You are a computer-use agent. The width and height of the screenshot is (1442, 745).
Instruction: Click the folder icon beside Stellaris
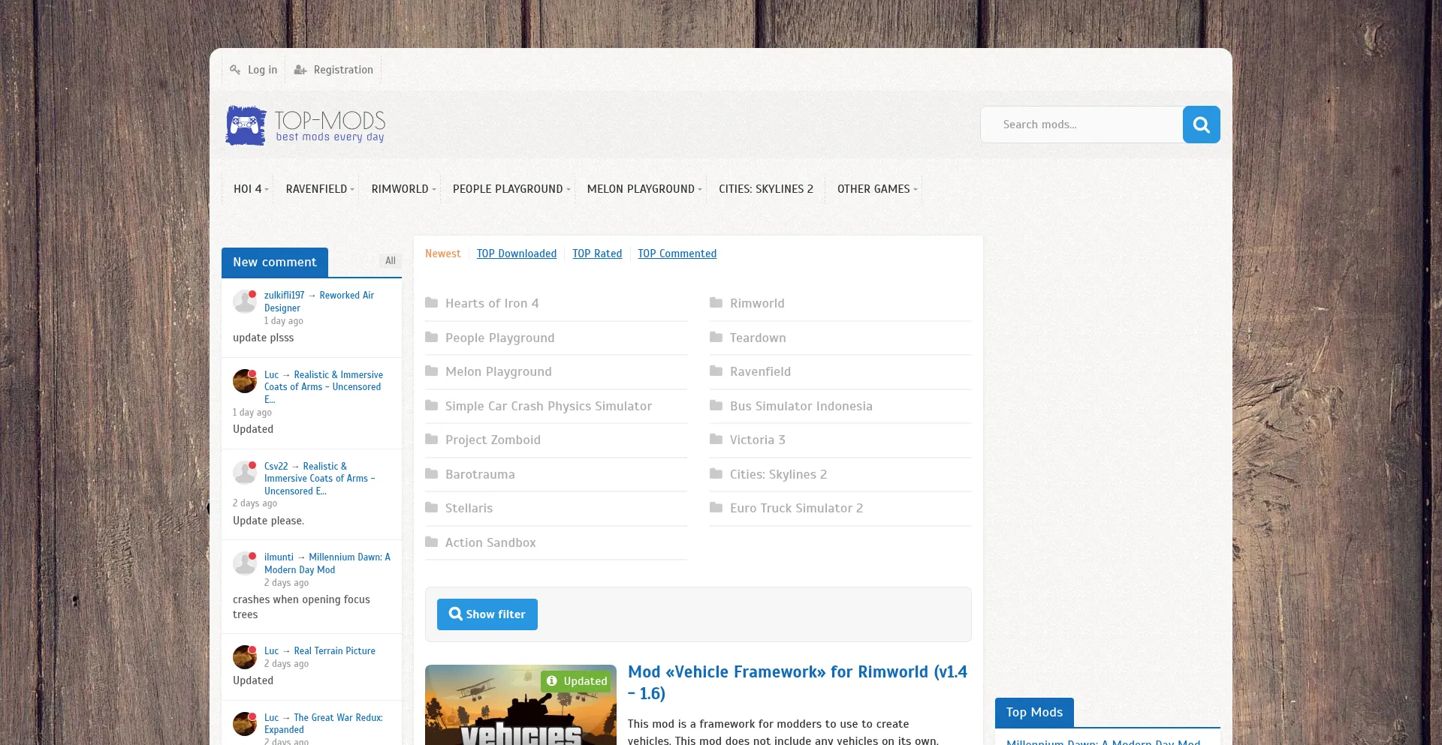tap(431, 508)
